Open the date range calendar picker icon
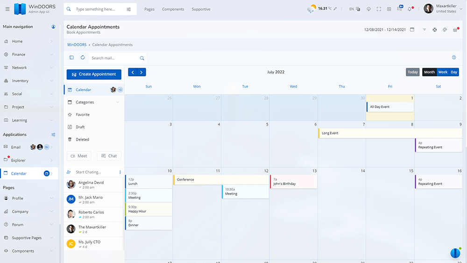This screenshot has height=263, width=467. tap(412, 30)
